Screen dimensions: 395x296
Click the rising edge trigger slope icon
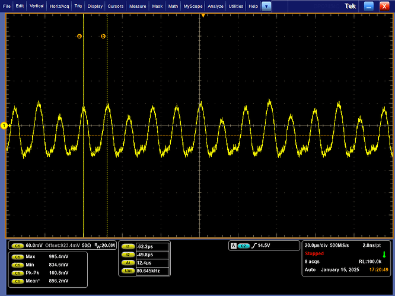click(x=254, y=246)
